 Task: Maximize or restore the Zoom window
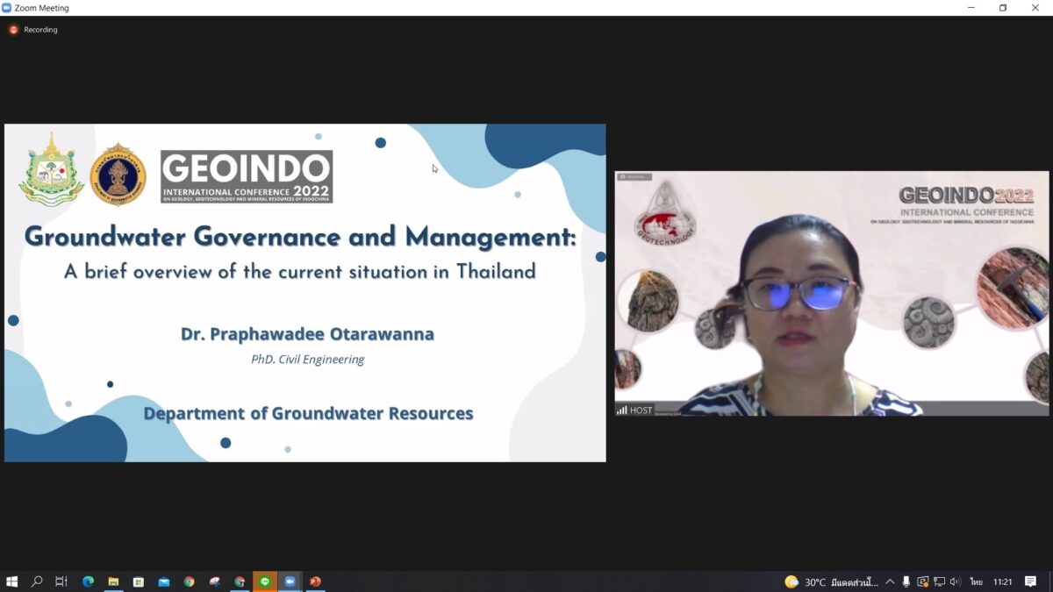pos(1003,8)
